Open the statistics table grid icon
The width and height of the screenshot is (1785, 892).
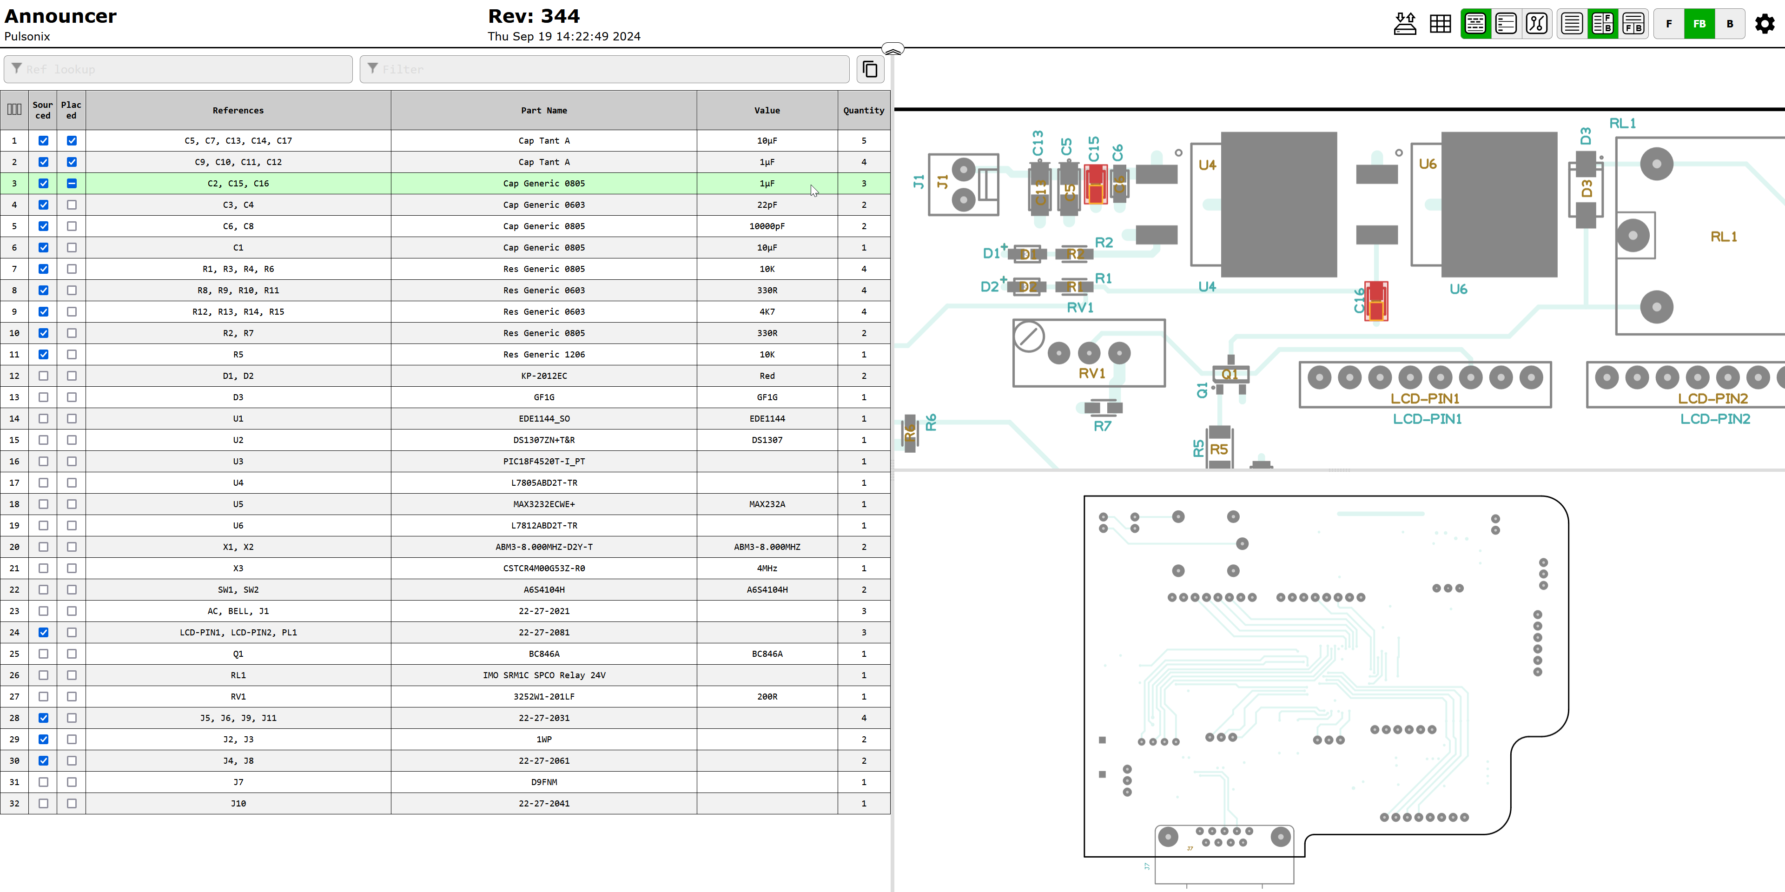point(1440,24)
